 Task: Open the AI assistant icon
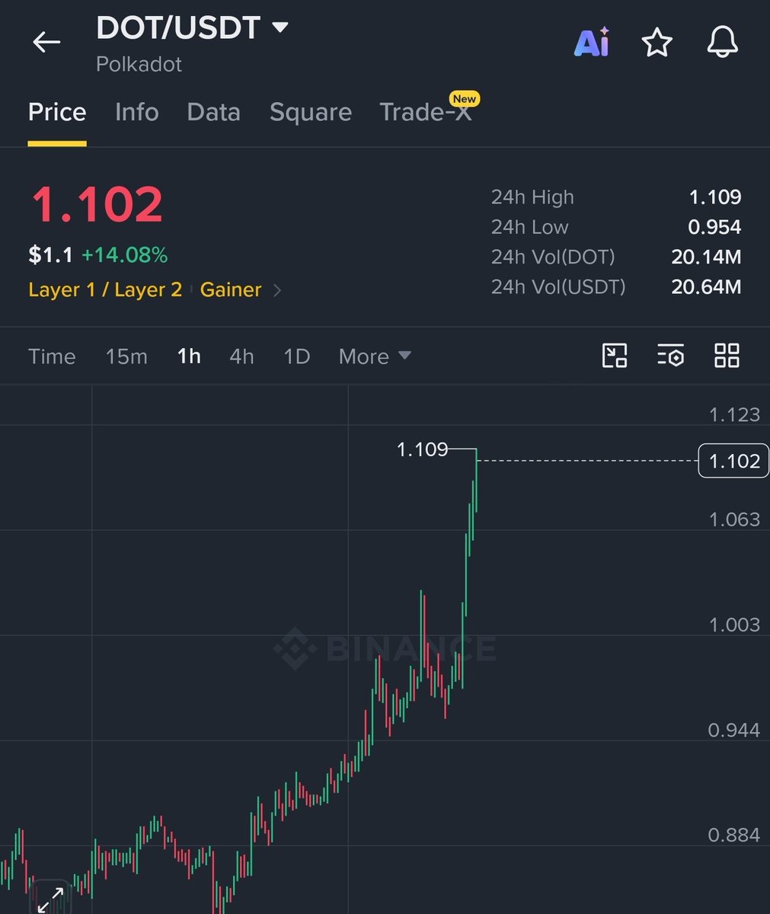pyautogui.click(x=592, y=42)
